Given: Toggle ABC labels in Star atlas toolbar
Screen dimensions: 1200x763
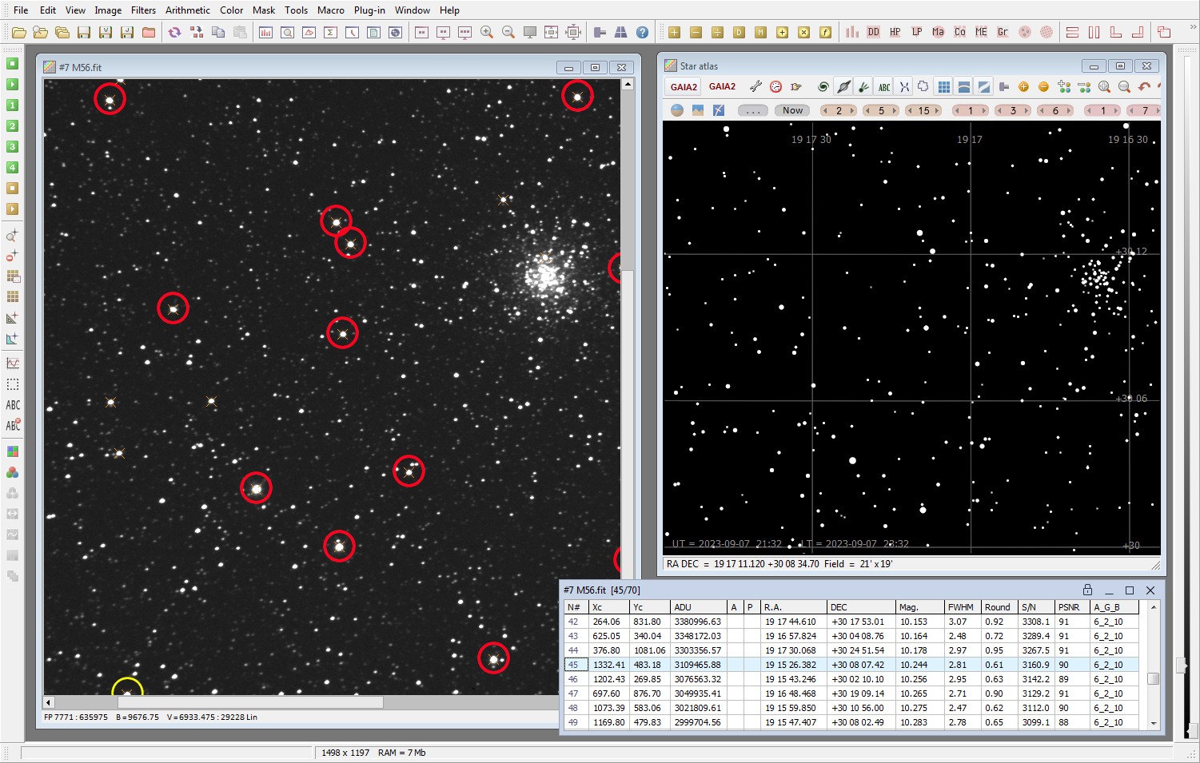Looking at the screenshot, I should click(883, 86).
